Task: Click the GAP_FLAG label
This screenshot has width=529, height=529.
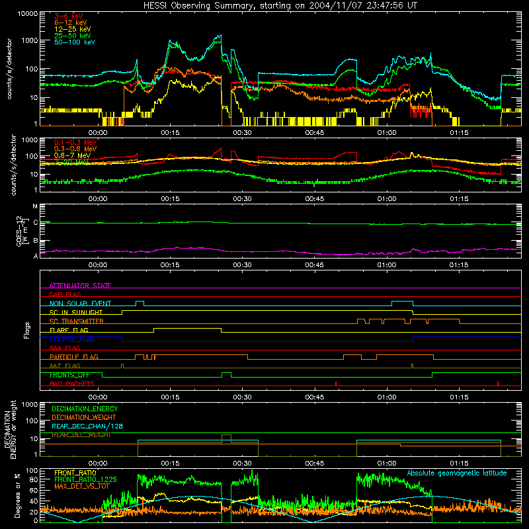Action: [65, 294]
